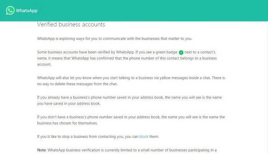
Task: Click the paragraph starting 'WhatsApp is exploring ways'
Action: [x=115, y=39]
